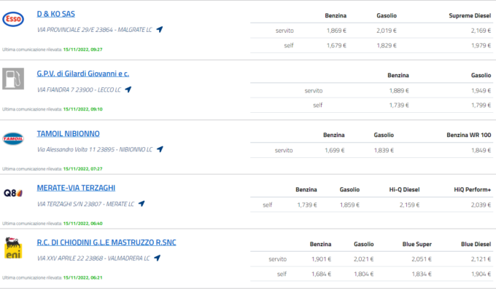Open navigation arrow for Valmadrera address
The image size is (496, 289).
[x=158, y=258]
